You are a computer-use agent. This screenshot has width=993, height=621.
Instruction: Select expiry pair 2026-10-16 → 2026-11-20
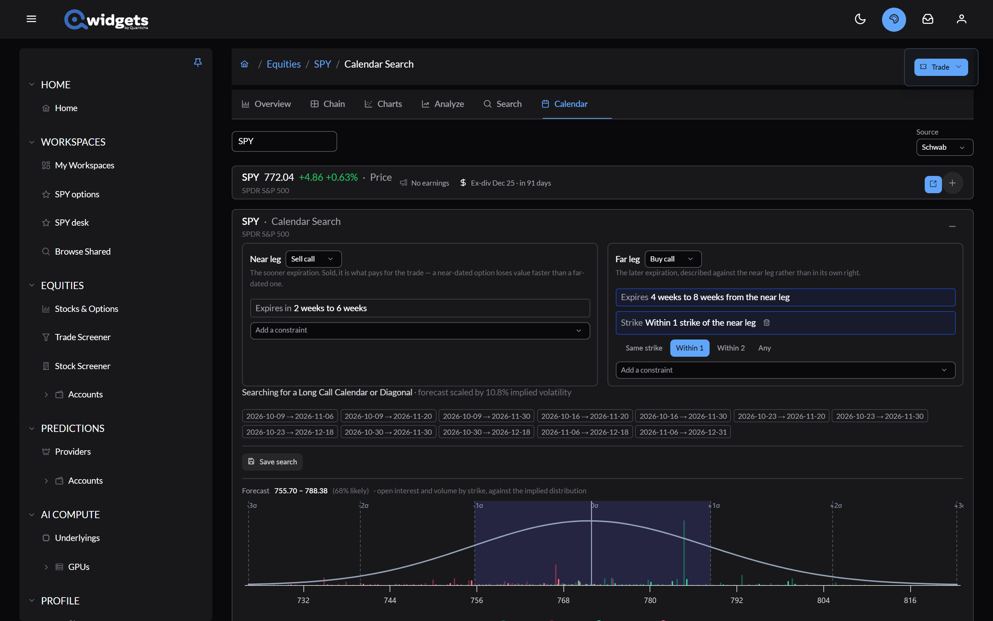585,416
